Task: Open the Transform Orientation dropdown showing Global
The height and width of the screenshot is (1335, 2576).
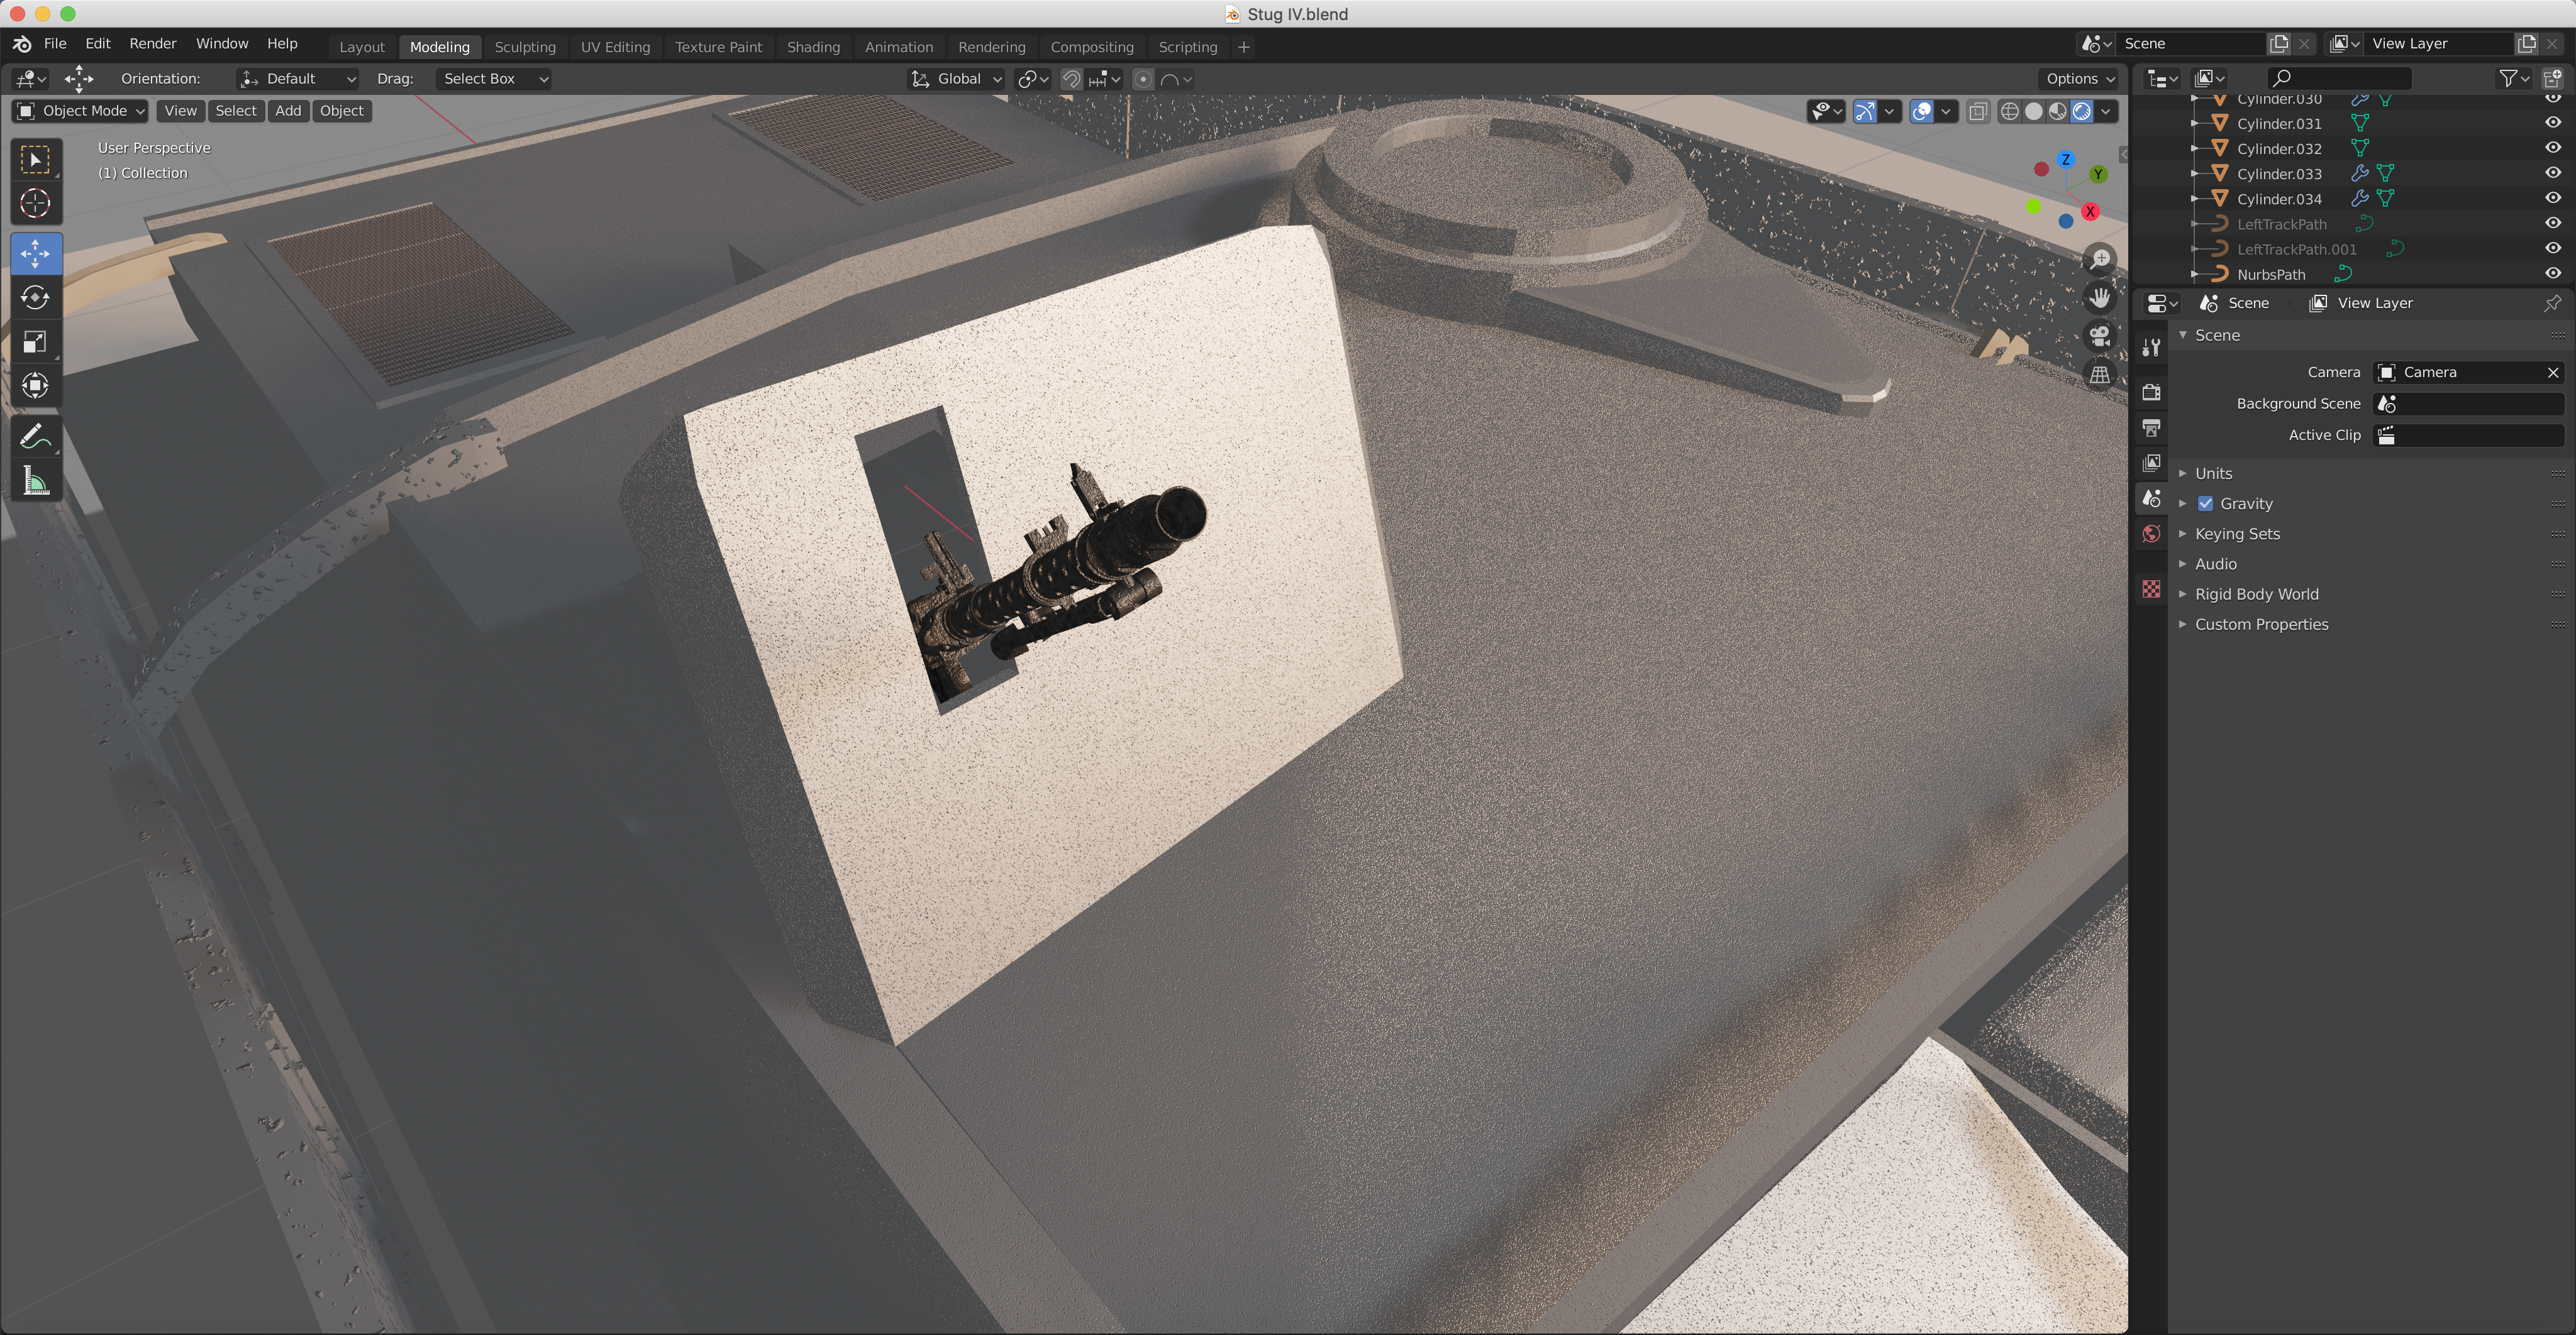Action: pyautogui.click(x=955, y=79)
